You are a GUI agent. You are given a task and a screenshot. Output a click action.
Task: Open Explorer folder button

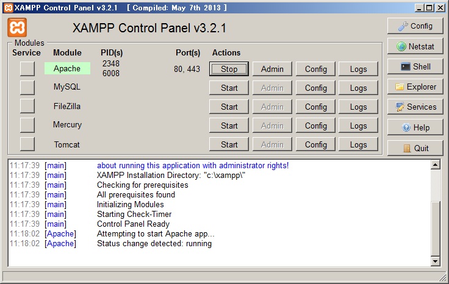click(415, 87)
